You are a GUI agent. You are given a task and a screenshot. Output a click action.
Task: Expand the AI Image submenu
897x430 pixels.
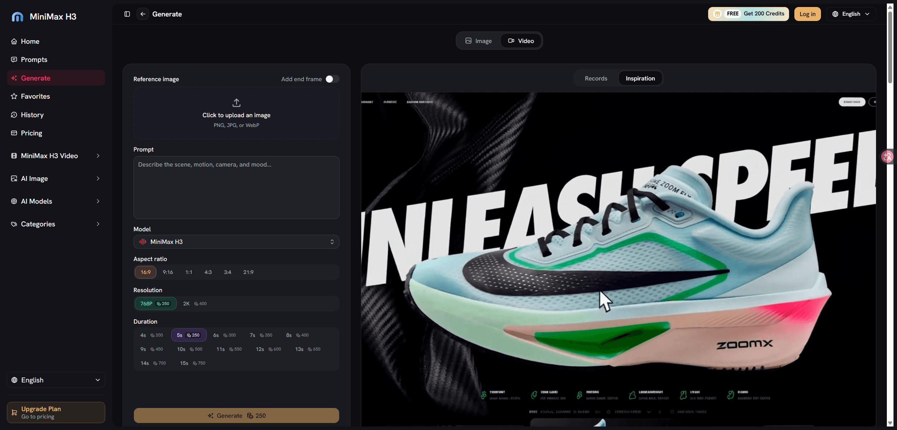[98, 178]
